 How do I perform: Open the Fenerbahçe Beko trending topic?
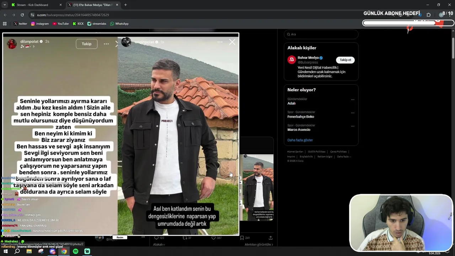(x=301, y=117)
